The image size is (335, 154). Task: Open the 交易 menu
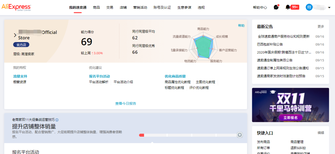(109, 7)
